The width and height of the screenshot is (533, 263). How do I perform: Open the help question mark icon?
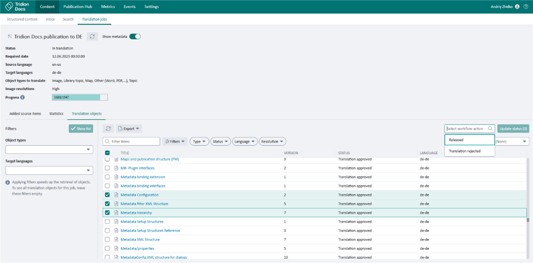526,7
